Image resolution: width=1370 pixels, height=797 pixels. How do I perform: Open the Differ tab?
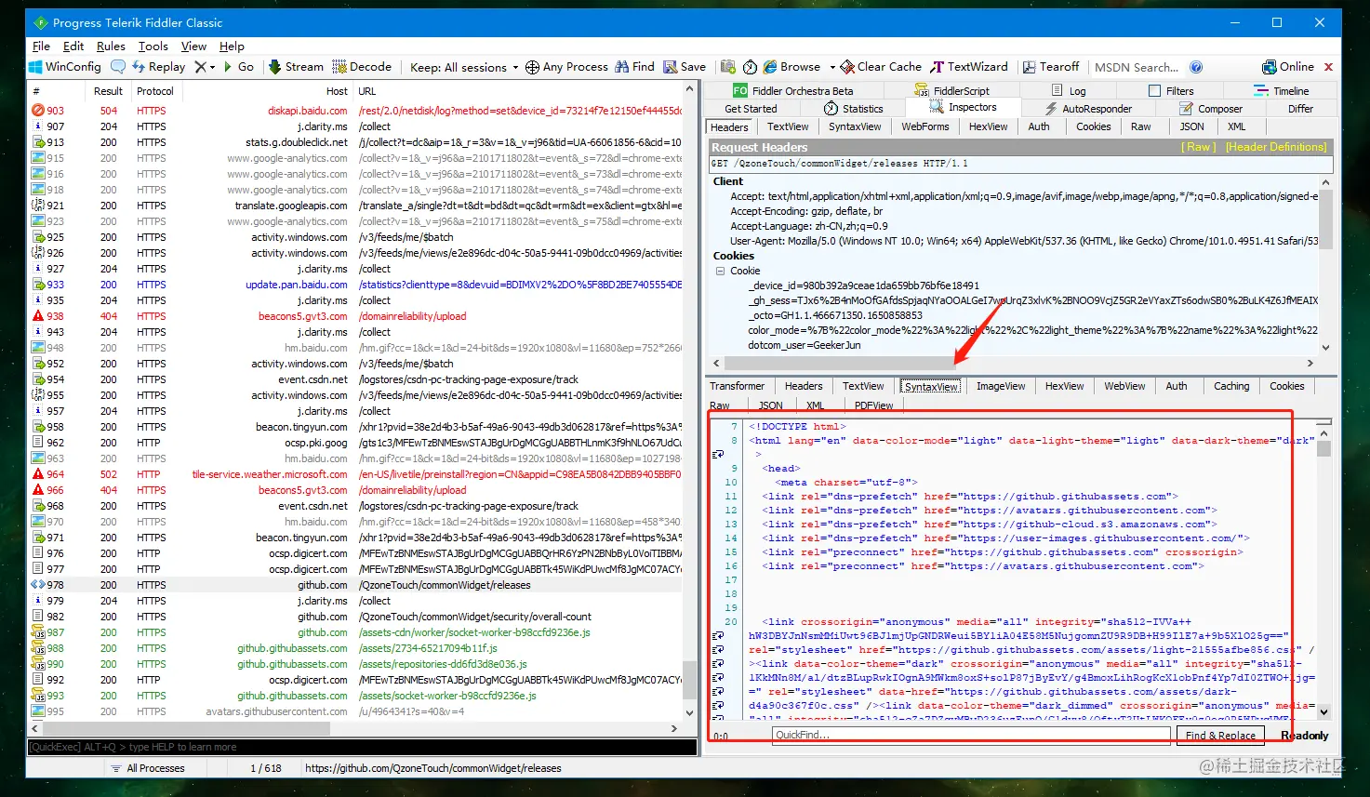1300,108
